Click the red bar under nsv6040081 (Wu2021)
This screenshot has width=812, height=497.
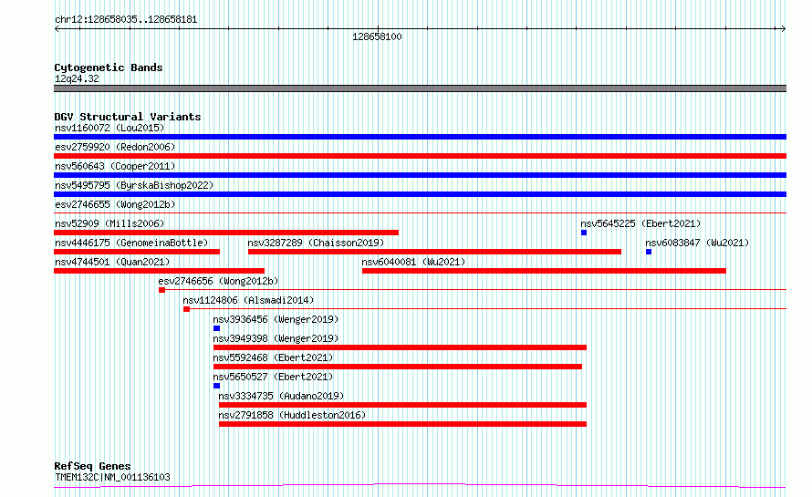[544, 271]
